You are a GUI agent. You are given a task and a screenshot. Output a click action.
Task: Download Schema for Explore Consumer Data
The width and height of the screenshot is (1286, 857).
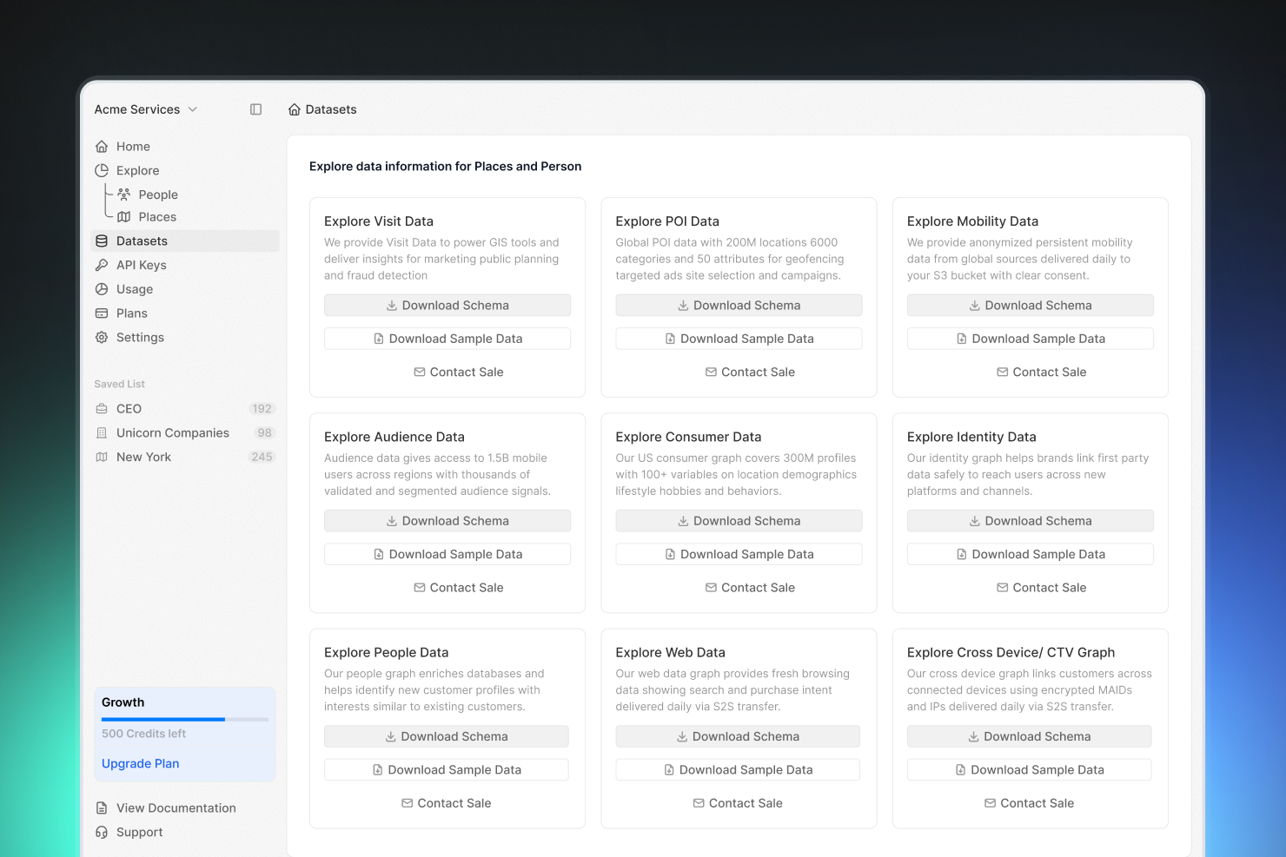coord(739,521)
